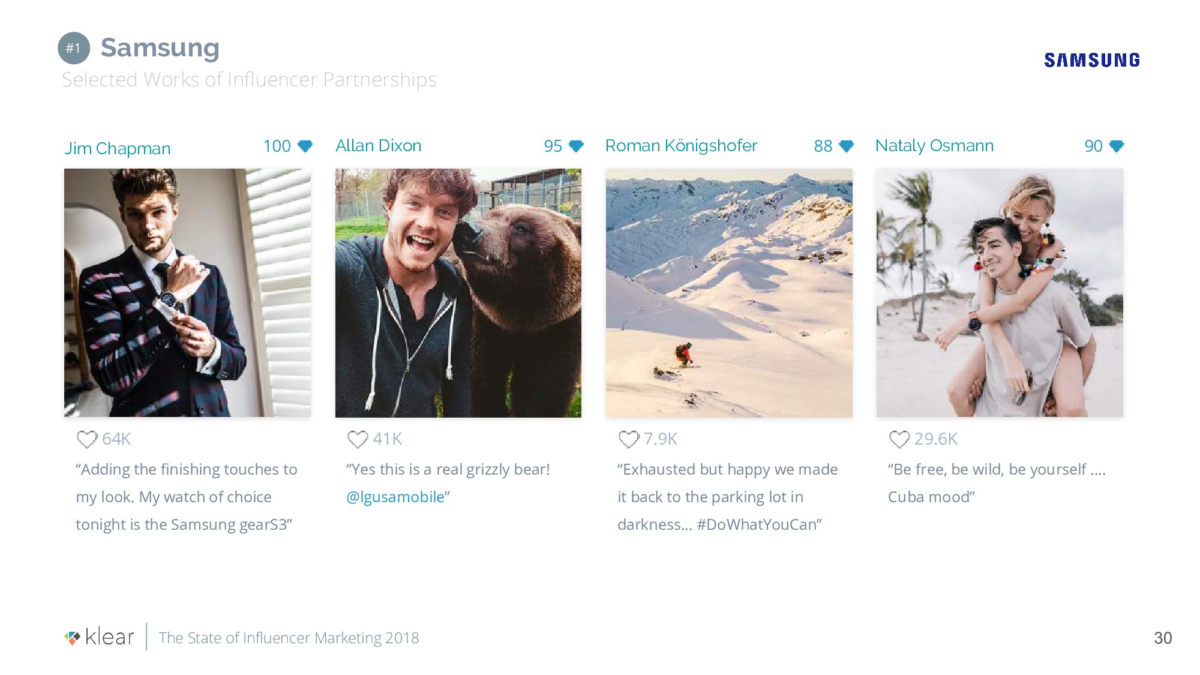
Task: Click the heart icon beside 29.6K
Action: [899, 439]
